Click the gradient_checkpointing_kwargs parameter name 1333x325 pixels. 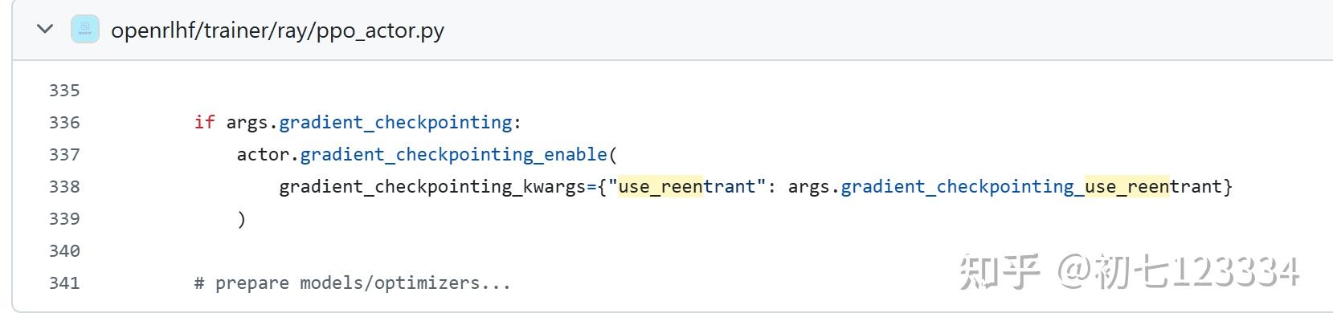[432, 187]
